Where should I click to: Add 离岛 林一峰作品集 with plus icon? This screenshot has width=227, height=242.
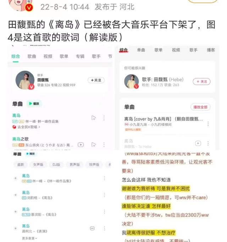(x=15, y=178)
